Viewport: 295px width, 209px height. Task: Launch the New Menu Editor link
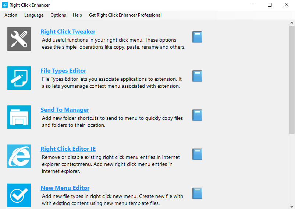click(x=65, y=188)
